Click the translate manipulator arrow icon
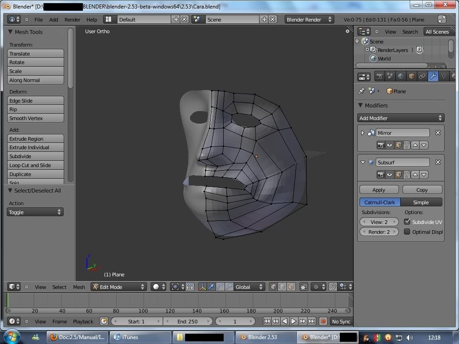459x344 pixels. [x=211, y=287]
